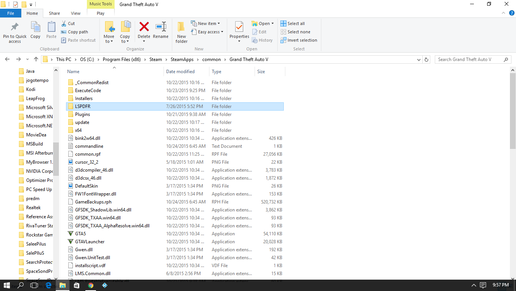The width and height of the screenshot is (516, 291).
Task: Sort files by Date modified column
Action: point(180,72)
